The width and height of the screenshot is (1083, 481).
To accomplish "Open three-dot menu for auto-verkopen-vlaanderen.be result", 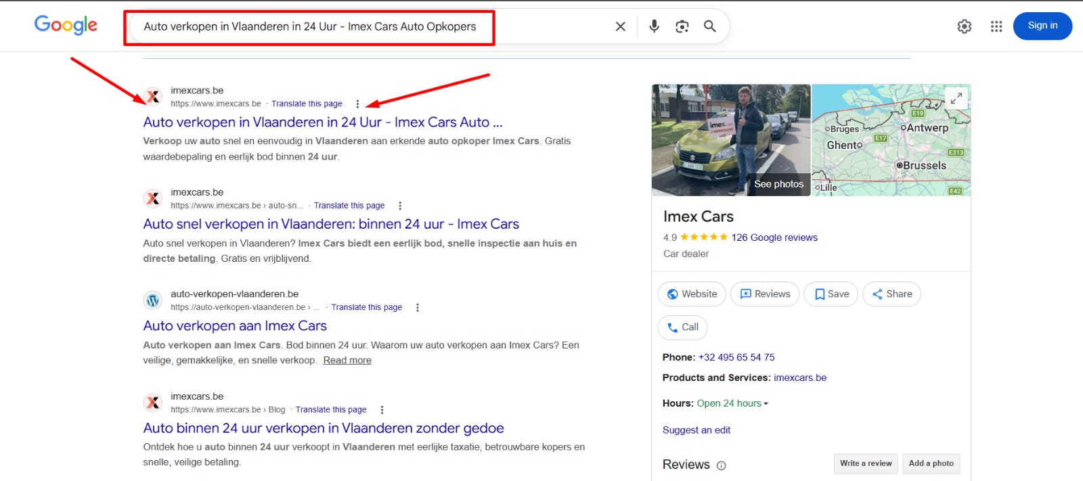I will tap(417, 308).
